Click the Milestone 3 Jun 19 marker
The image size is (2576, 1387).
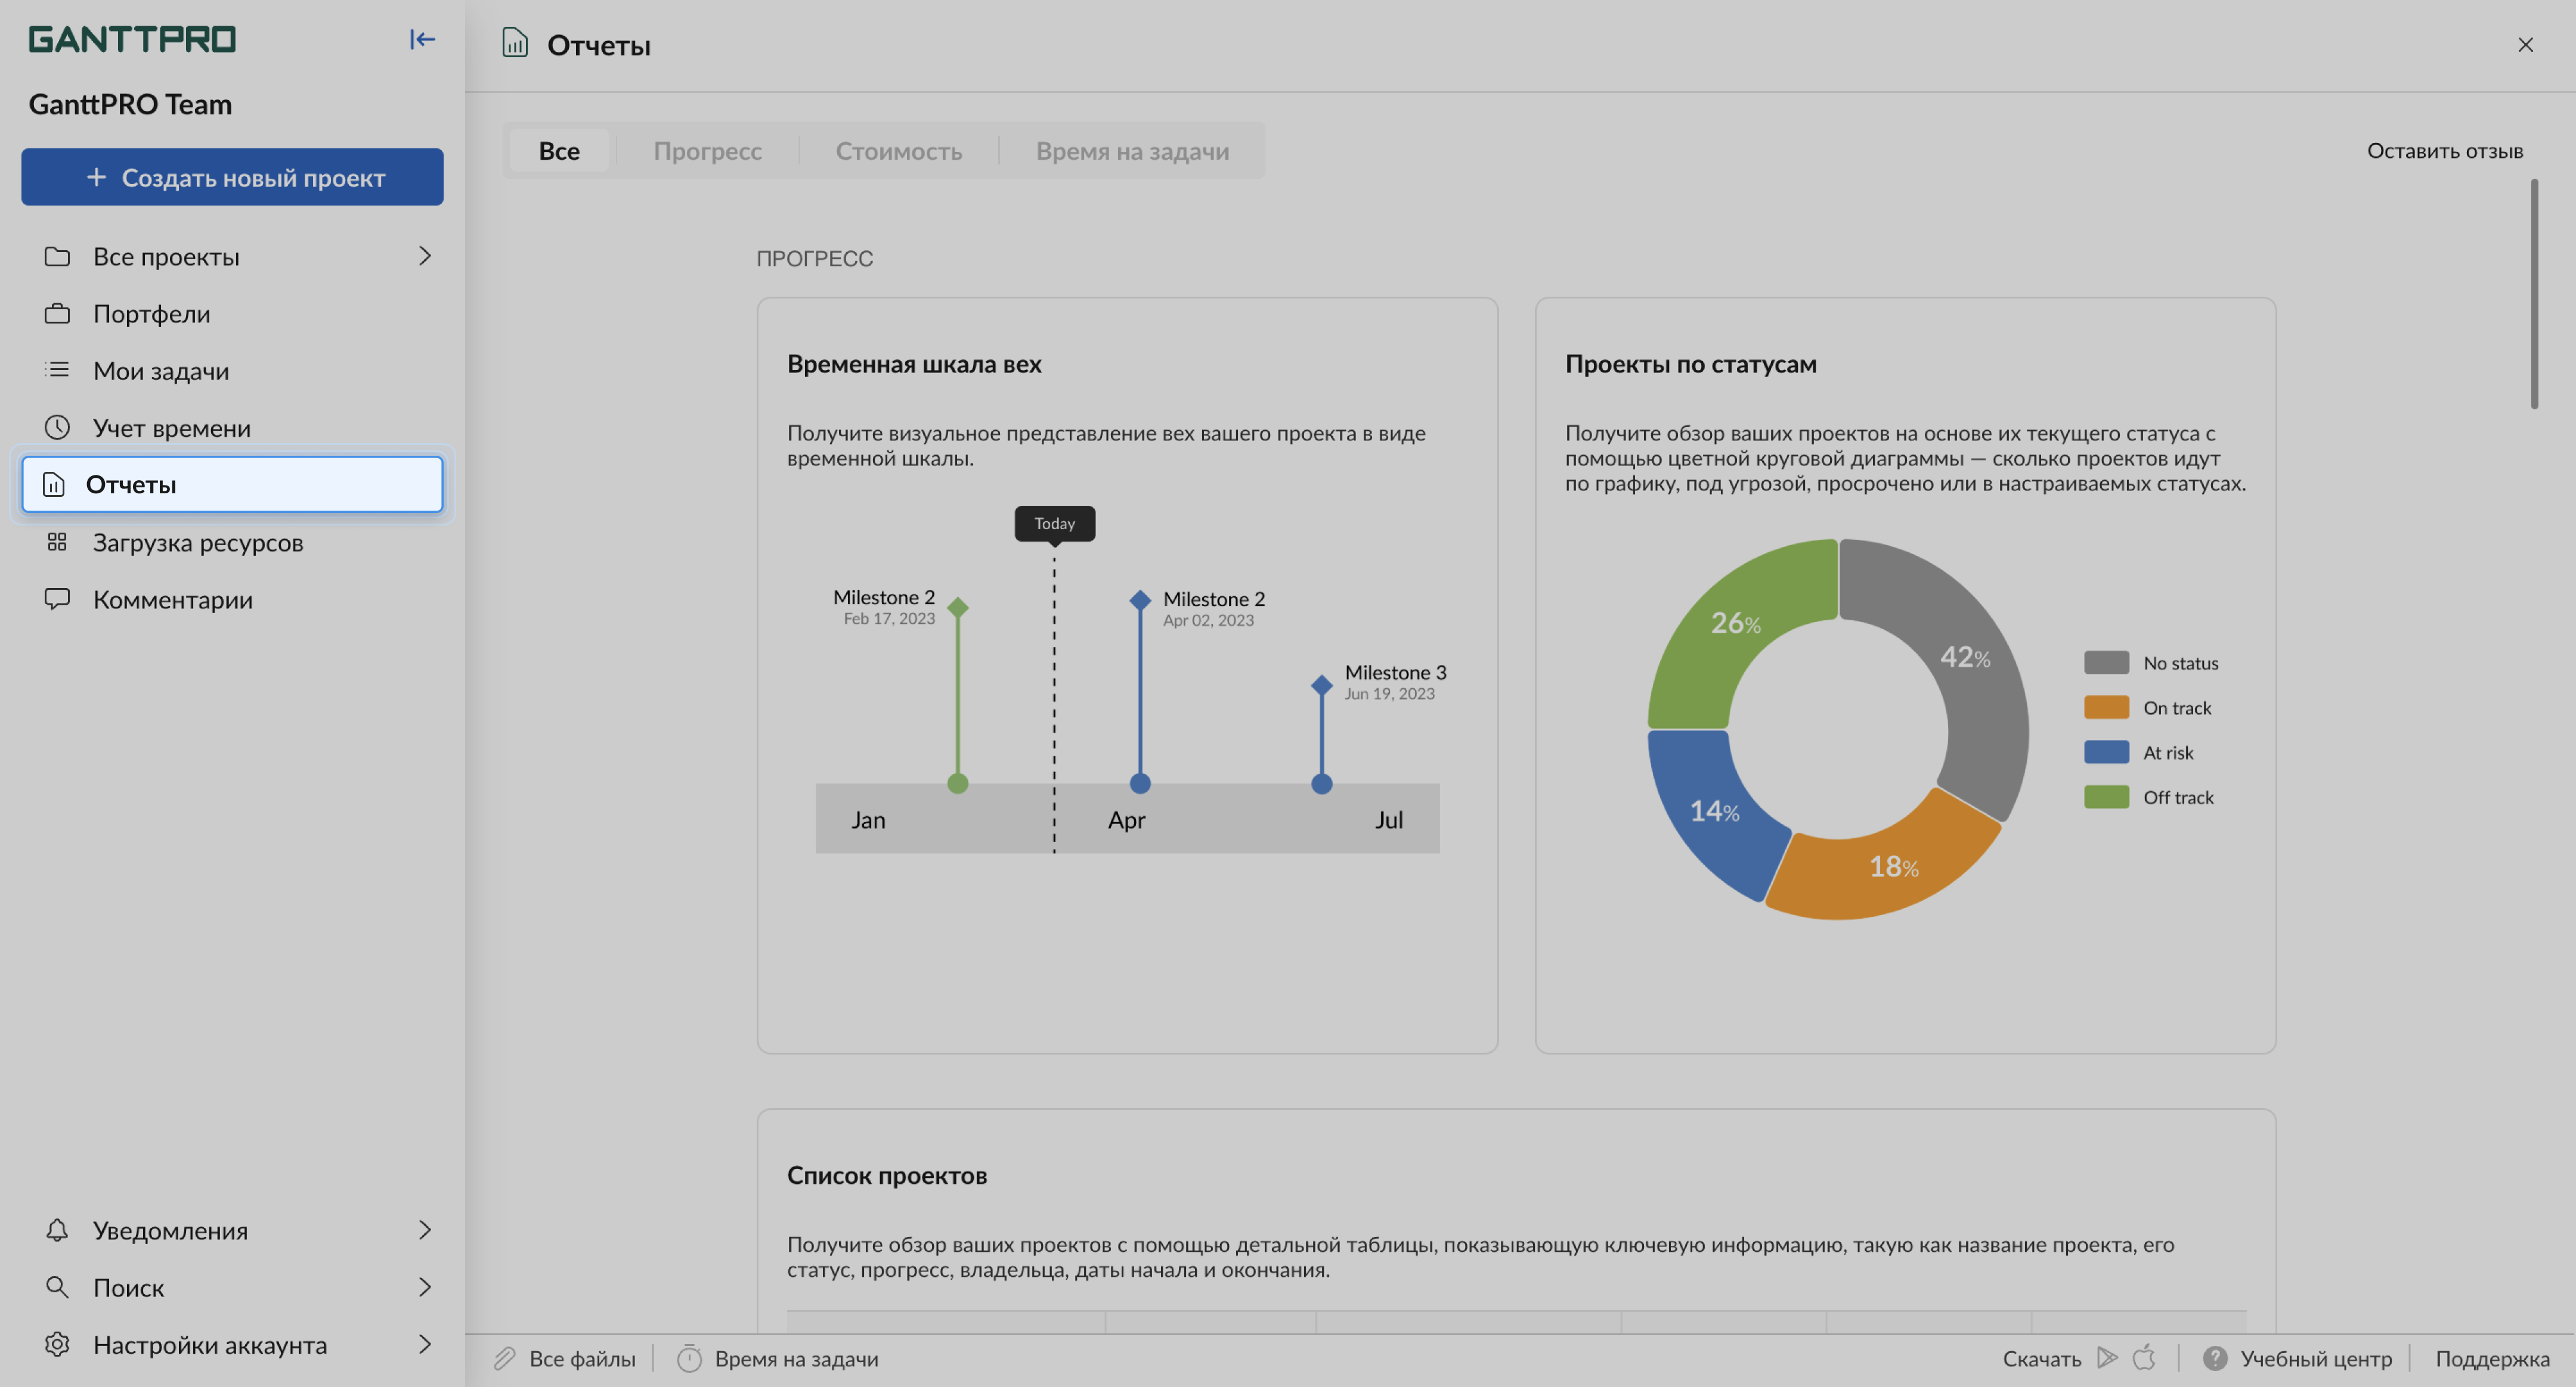click(1321, 685)
